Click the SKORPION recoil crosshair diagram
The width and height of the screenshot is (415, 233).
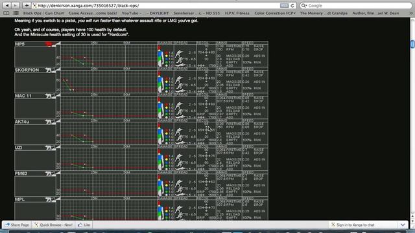(206, 78)
